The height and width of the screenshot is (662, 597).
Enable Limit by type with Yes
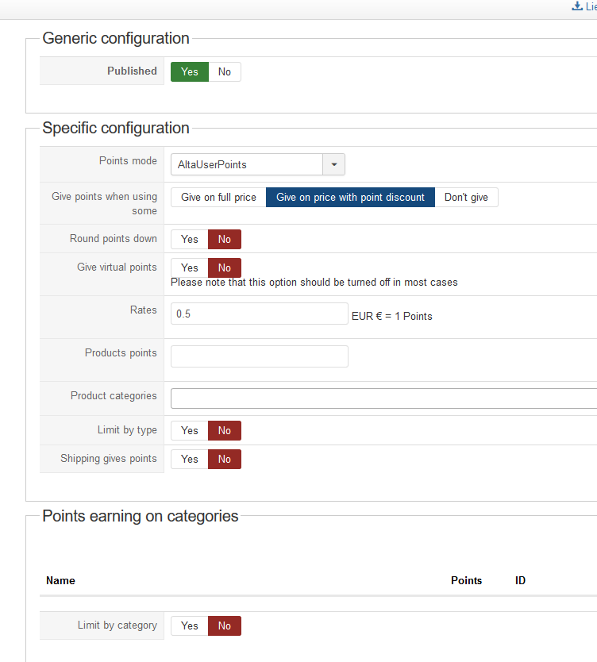pyautogui.click(x=190, y=431)
